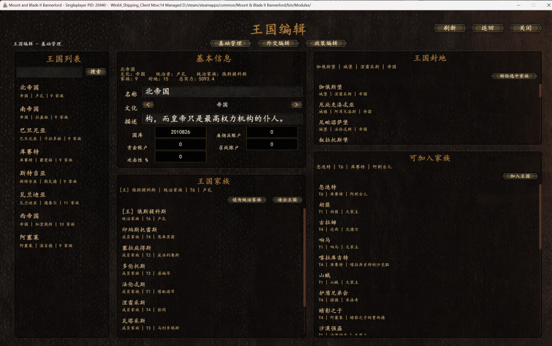This screenshot has width=552, height=346.
Task: Click the left arrow for 文化 culture
Action: 148,104
